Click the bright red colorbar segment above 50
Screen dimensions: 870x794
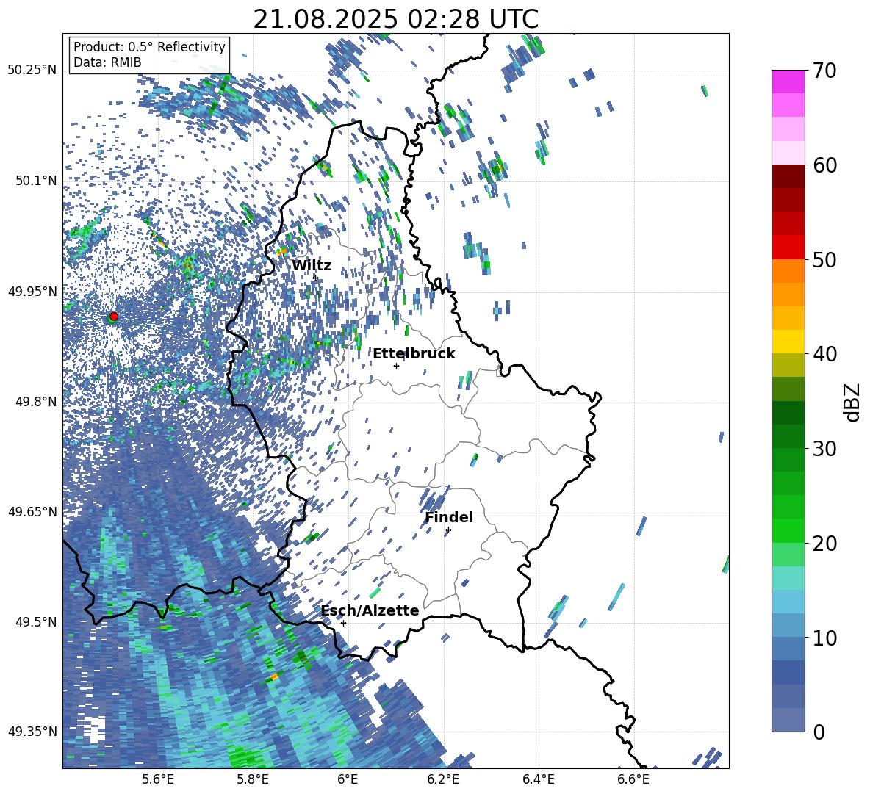(788, 248)
